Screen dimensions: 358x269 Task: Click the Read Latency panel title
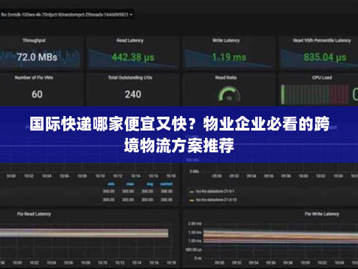(130, 40)
